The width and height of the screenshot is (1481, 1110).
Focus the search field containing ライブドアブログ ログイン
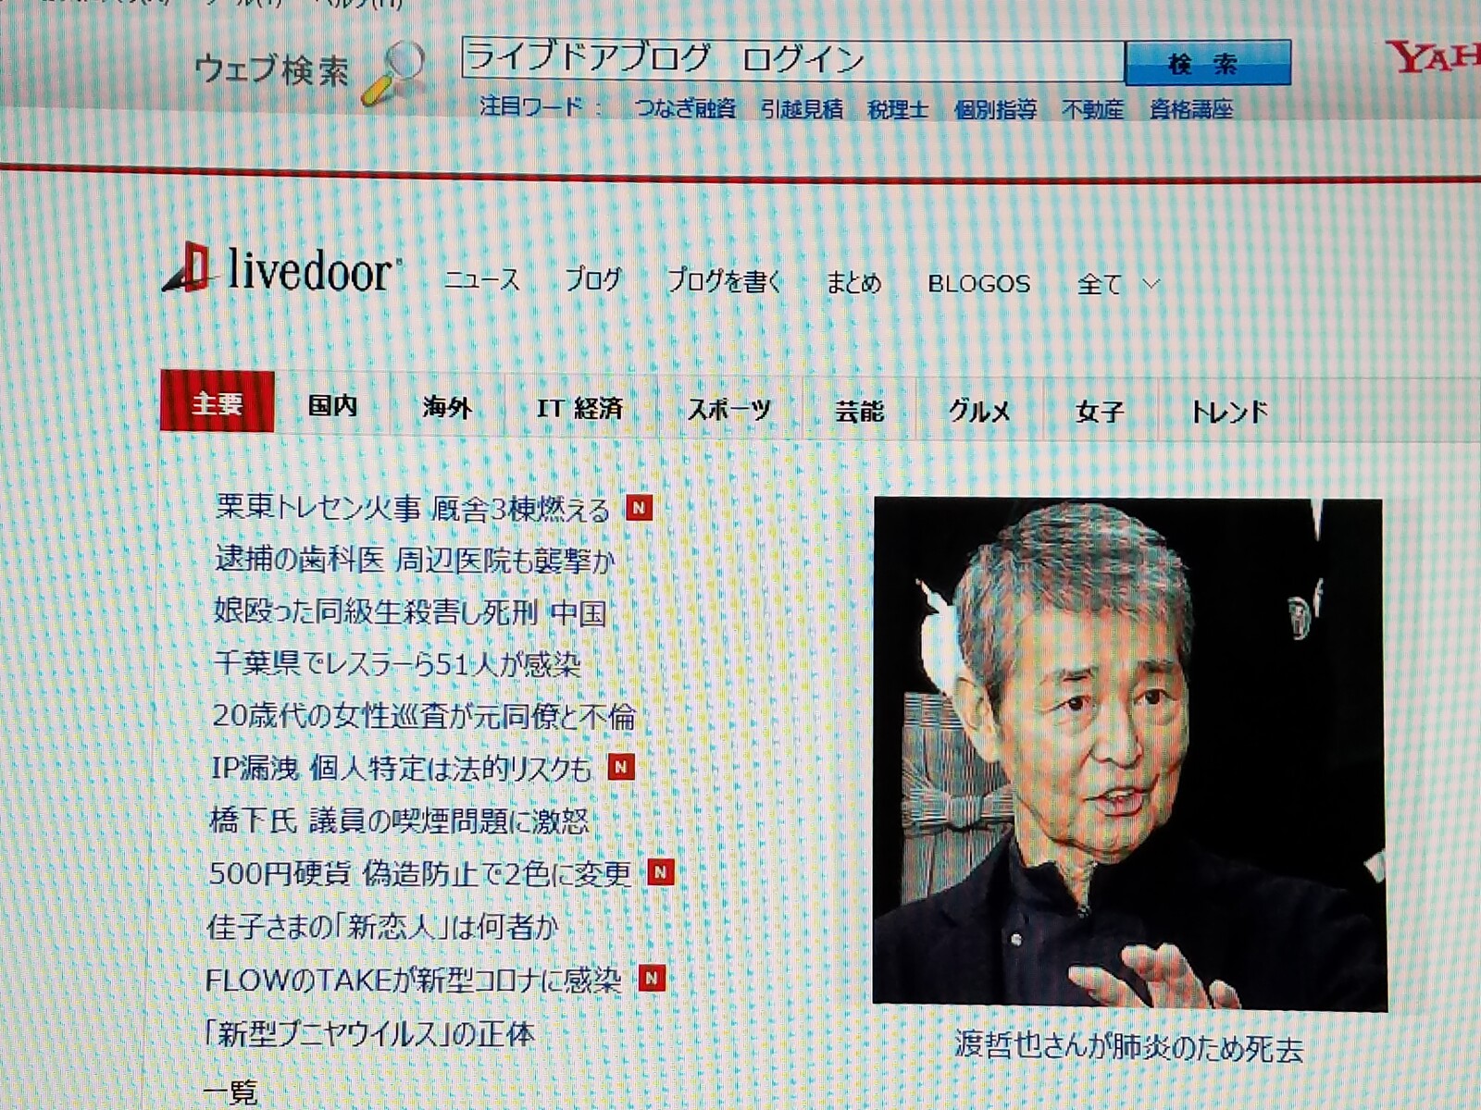(792, 59)
